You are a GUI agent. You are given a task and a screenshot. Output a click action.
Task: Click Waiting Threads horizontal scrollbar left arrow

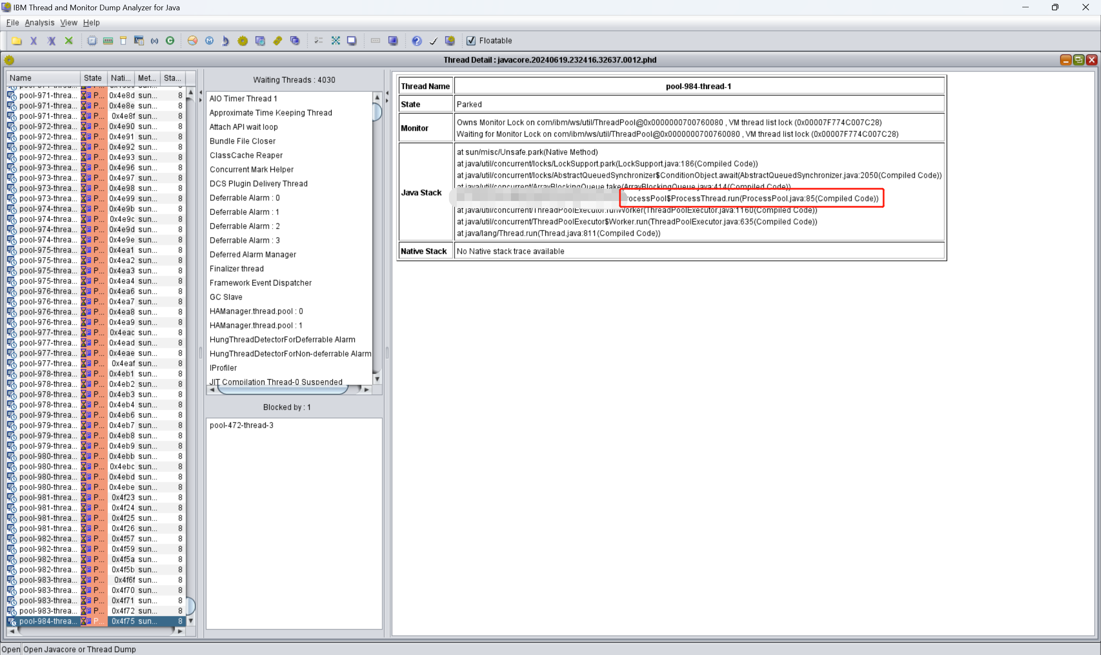coord(212,390)
